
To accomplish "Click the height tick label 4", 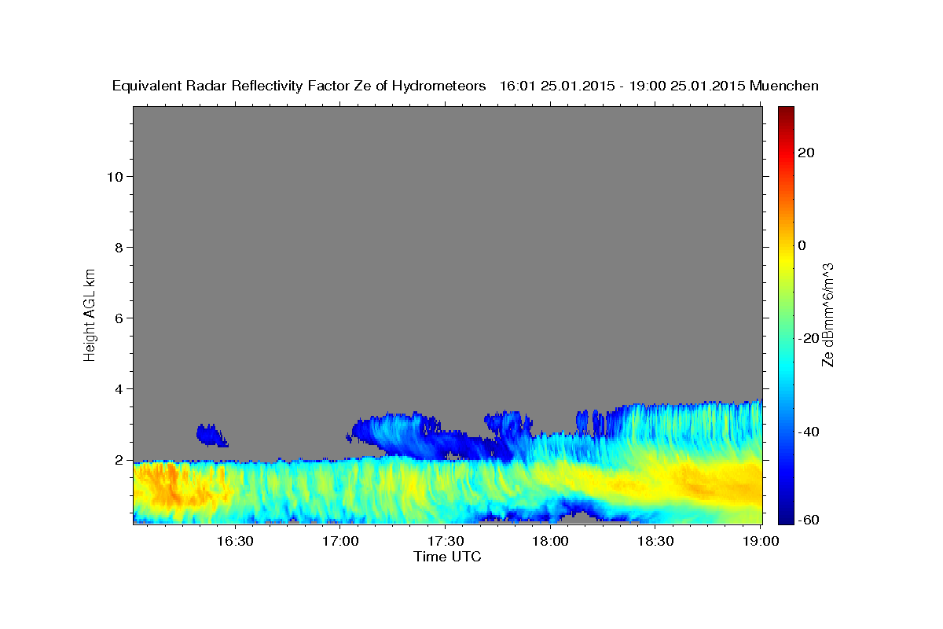I will [x=119, y=388].
